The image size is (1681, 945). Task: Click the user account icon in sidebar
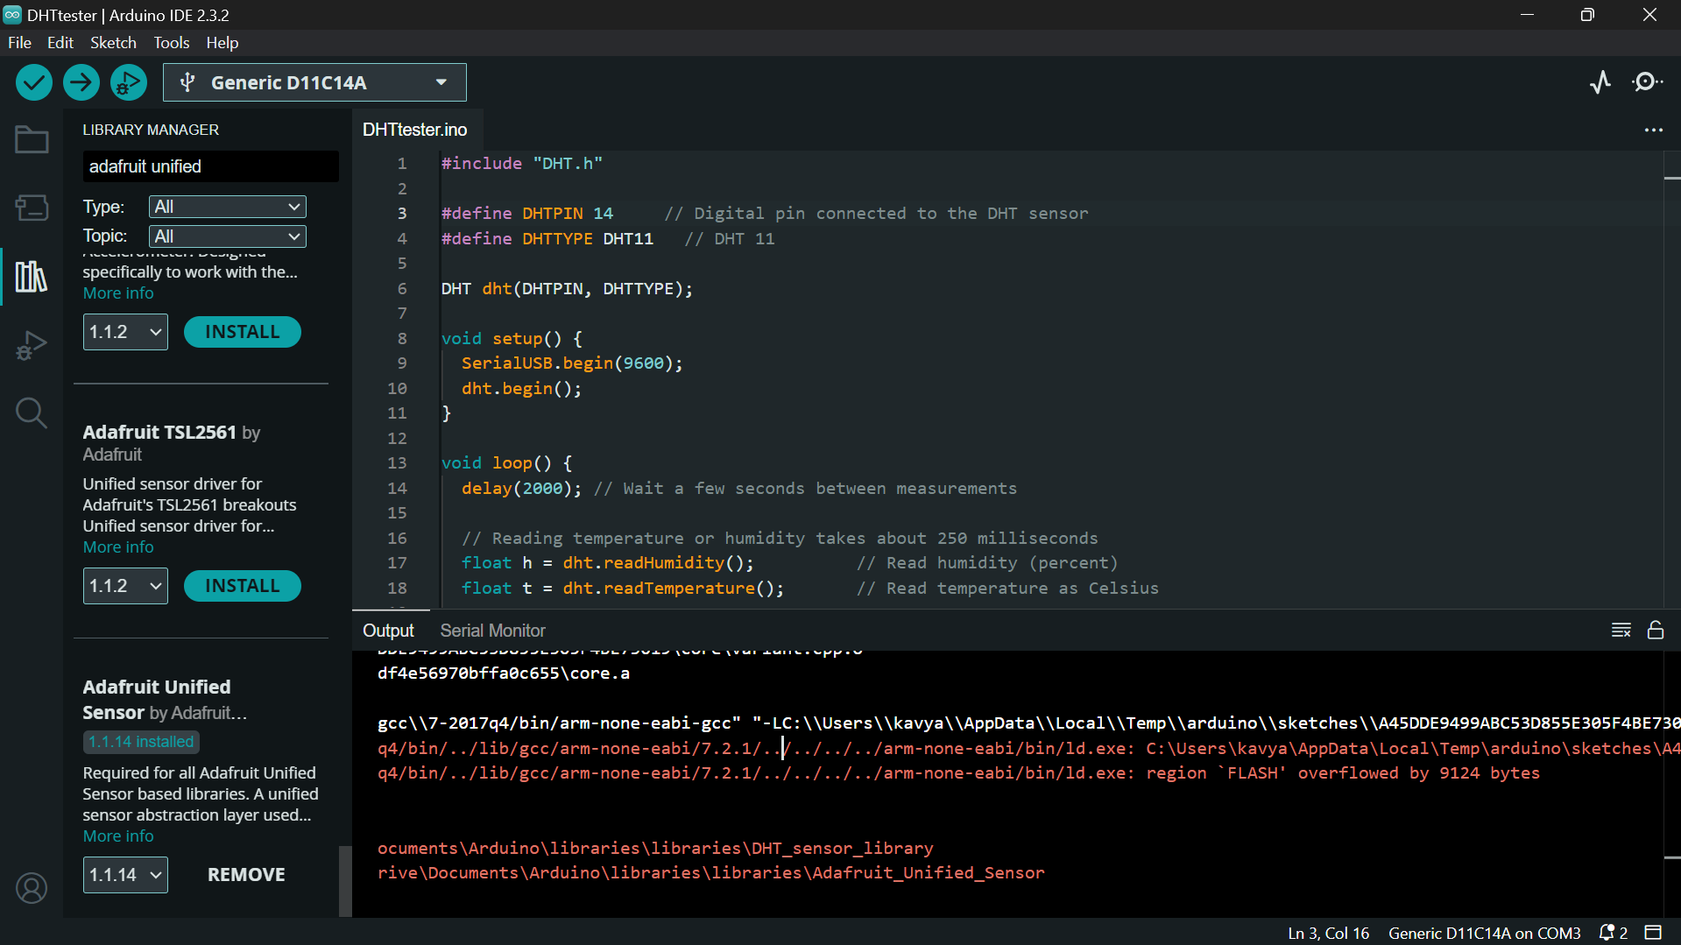click(32, 888)
